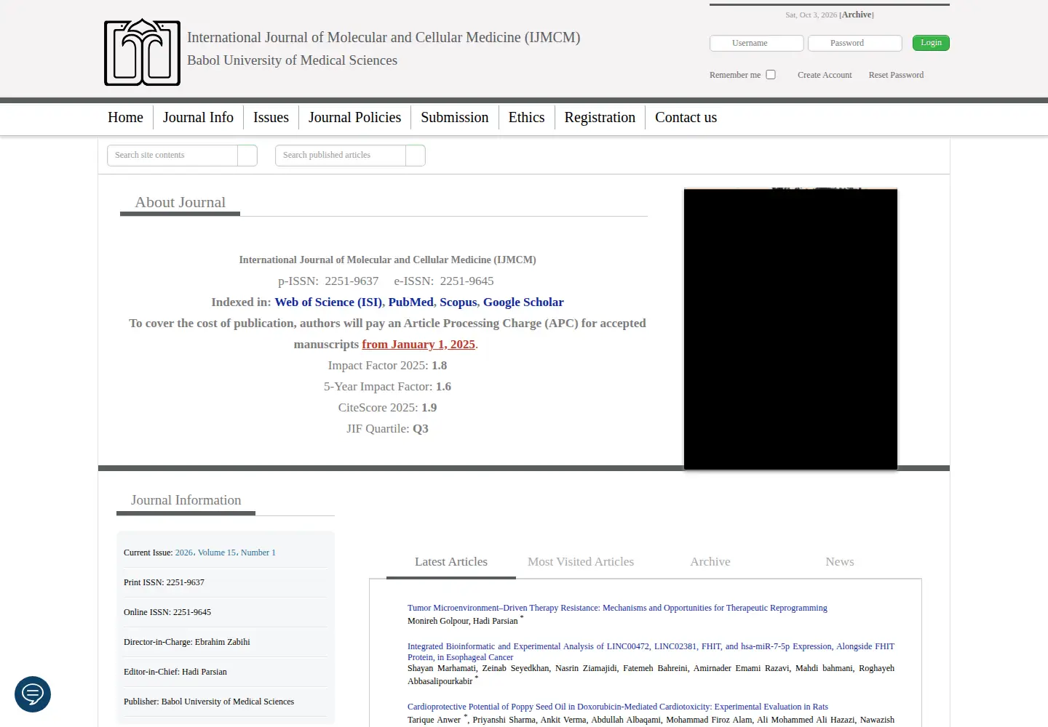Open the Google Scholar indexing link
1048x727 pixels.
[x=523, y=302]
